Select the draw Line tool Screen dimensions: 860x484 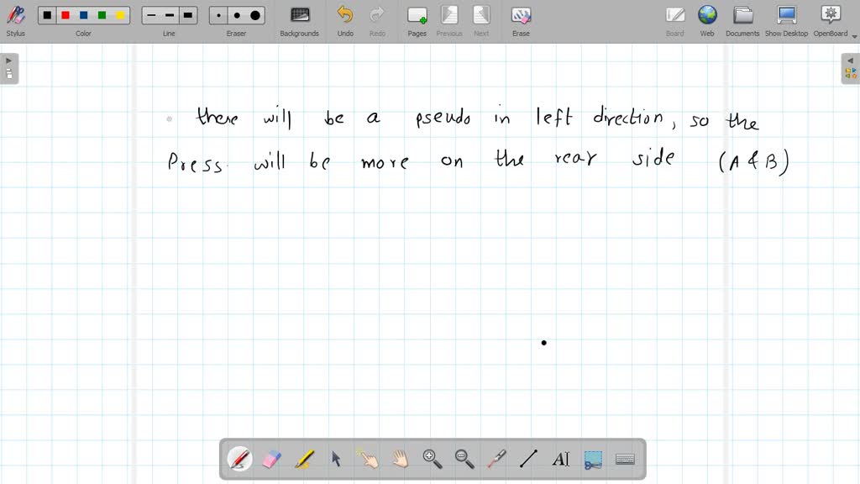click(528, 459)
